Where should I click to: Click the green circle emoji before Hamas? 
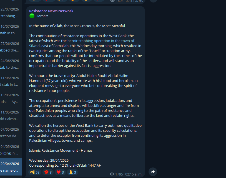point(32,16)
